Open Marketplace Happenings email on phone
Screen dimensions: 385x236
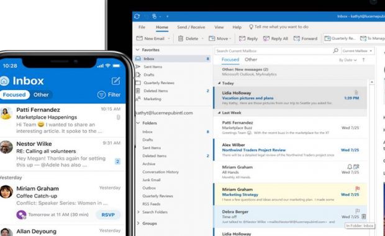[x=63, y=120]
